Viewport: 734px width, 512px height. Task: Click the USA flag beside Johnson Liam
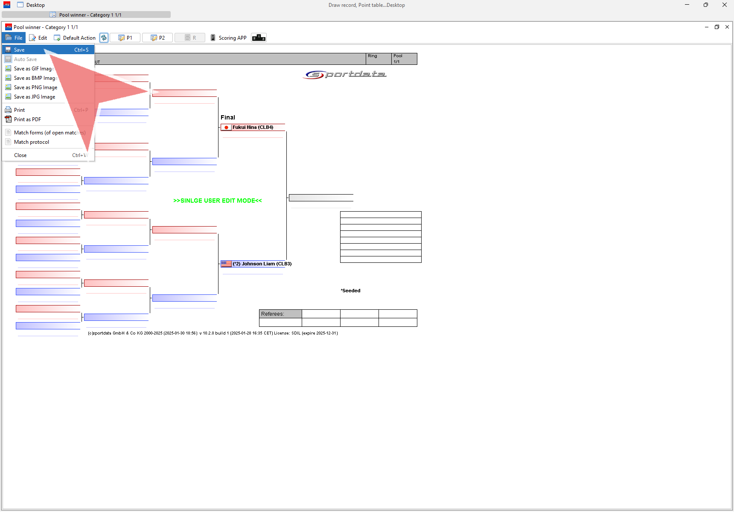226,264
